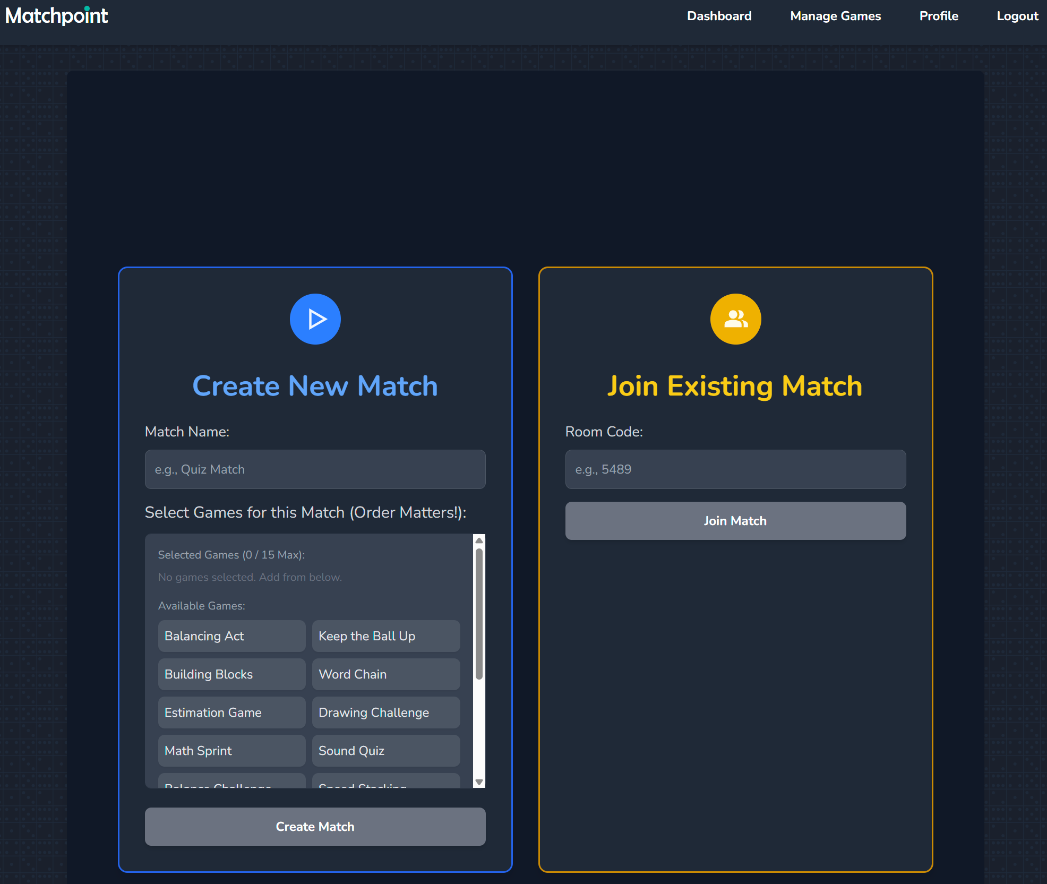Screen dimensions: 1047x884
Task: Click Logout in top navigation
Action: tap(1017, 16)
